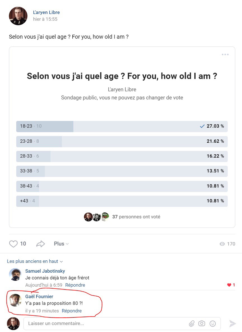Select the 33-38 poll option bar
The height and width of the screenshot is (332, 242).
point(122,171)
